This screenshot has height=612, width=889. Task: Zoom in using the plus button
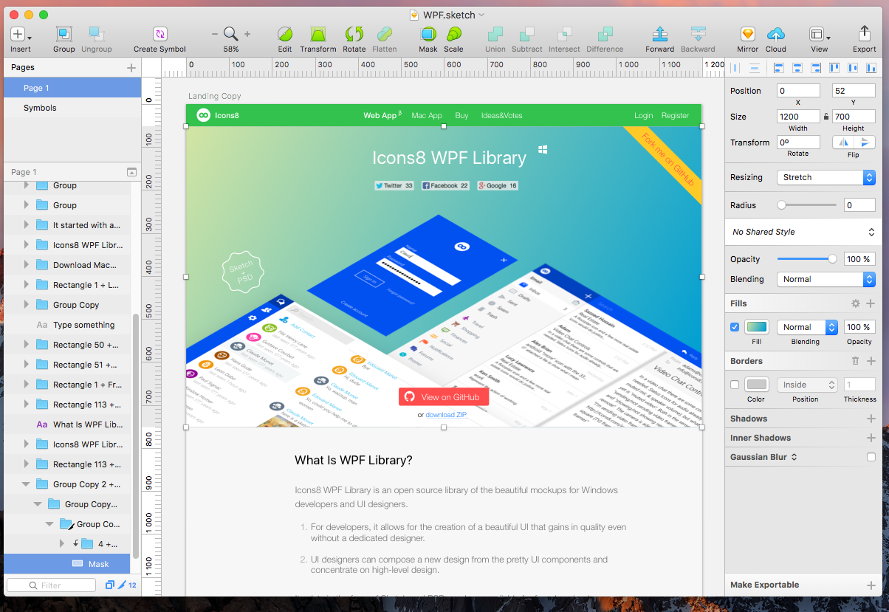247,34
